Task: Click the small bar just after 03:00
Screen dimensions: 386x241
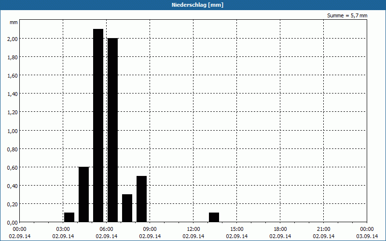Action: [x=69, y=217]
